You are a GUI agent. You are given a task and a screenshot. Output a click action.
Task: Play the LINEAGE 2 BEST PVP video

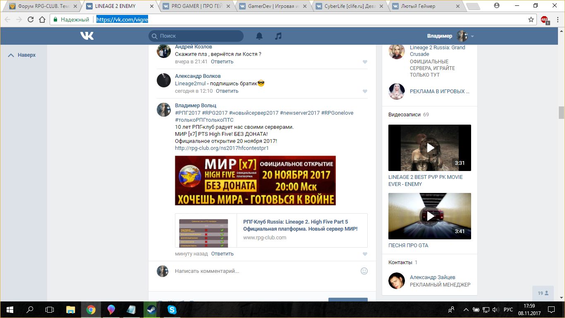pyautogui.click(x=429, y=148)
